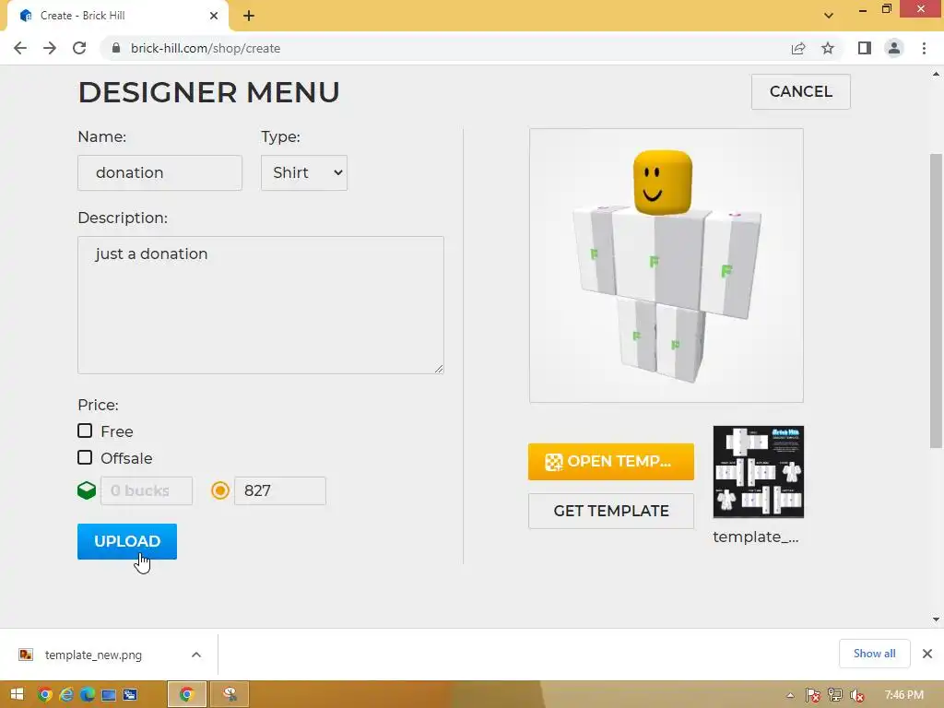Image resolution: width=944 pixels, height=708 pixels.
Task: Open the taskbar clock showing 7:46 PM
Action: (x=904, y=695)
